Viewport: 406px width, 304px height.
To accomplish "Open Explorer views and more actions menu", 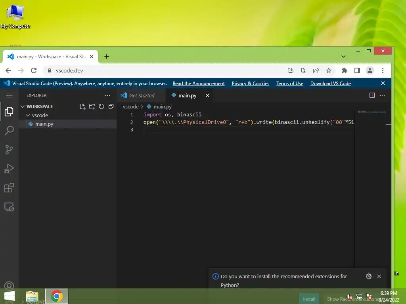I will point(107,95).
